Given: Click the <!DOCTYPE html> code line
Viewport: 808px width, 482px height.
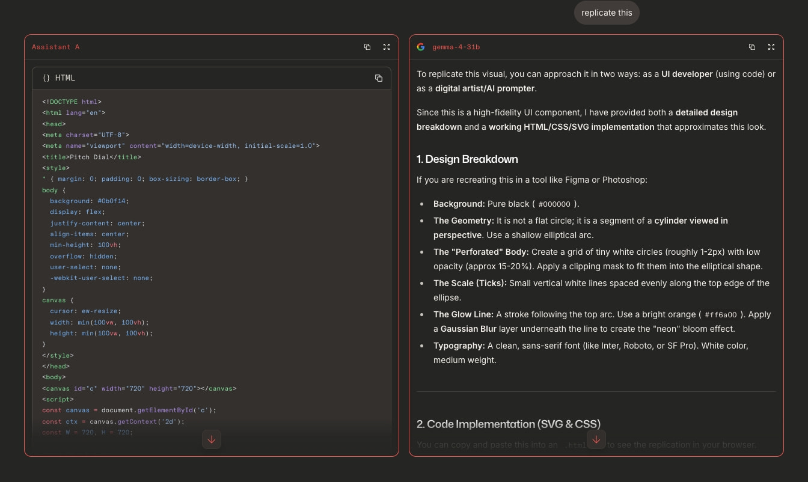Looking at the screenshot, I should click(72, 102).
